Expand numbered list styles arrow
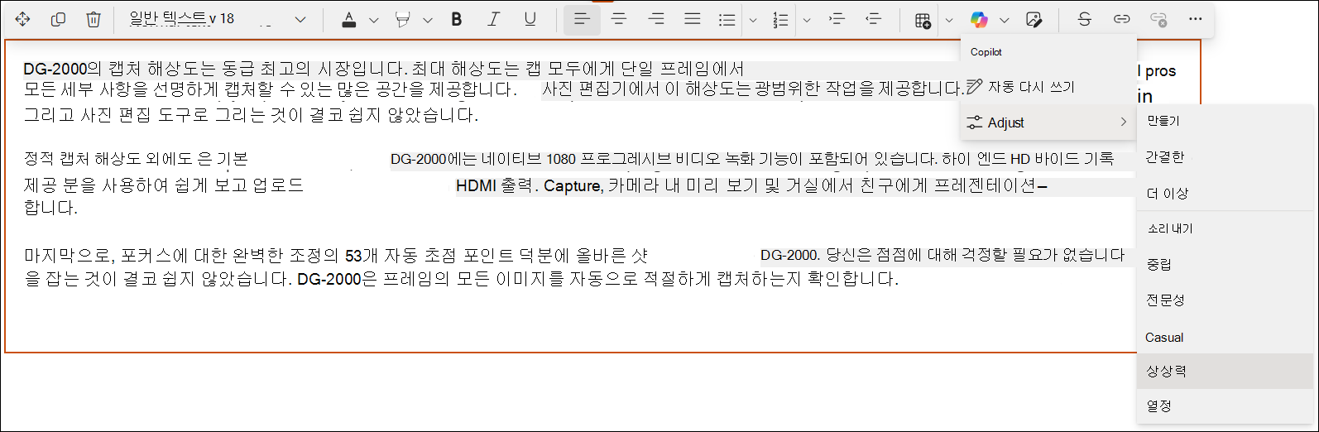The width and height of the screenshot is (1319, 432). [x=807, y=20]
